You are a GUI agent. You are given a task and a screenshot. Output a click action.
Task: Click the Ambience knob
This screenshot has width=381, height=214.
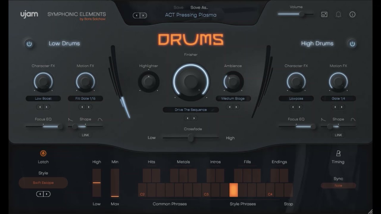(233, 81)
